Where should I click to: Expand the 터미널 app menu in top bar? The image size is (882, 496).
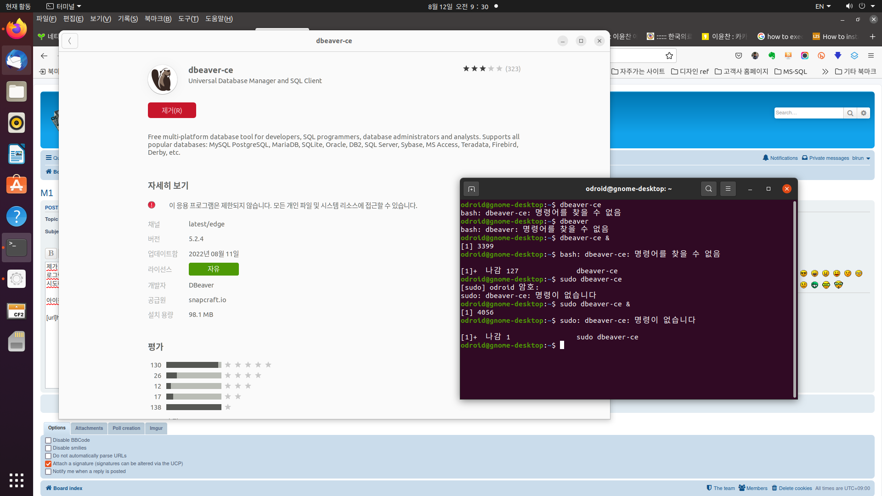click(x=64, y=6)
